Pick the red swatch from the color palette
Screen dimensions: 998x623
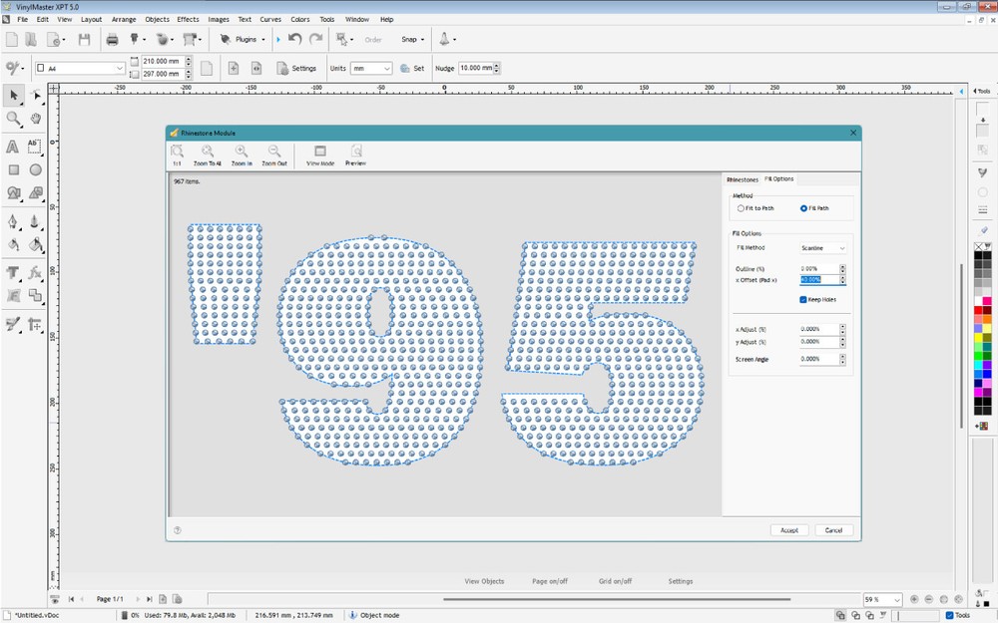tap(976, 307)
